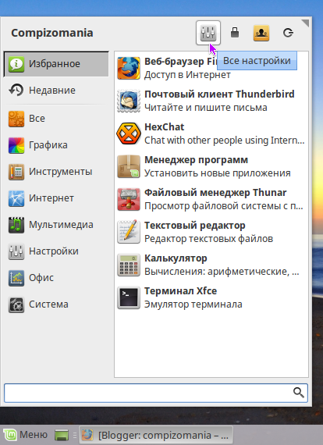The image size is (323, 445).
Task: Click 'Установить новые приложения' description
Action: [x=218, y=173]
